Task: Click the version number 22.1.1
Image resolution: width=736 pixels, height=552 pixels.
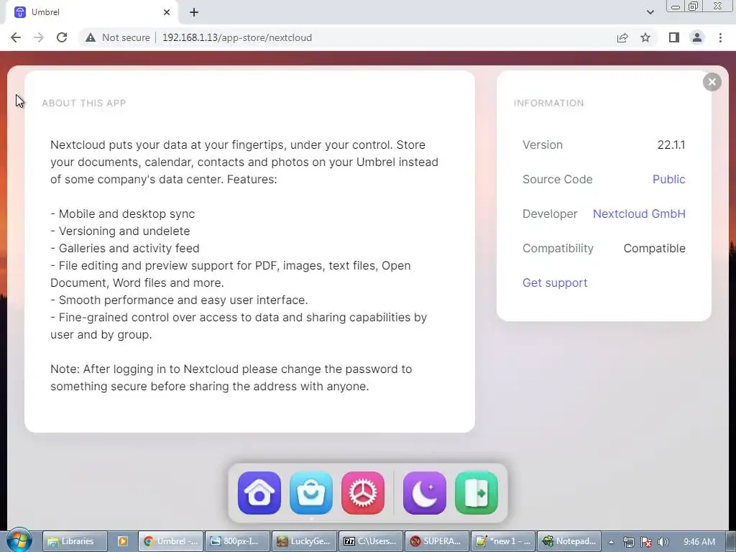Action: (671, 144)
